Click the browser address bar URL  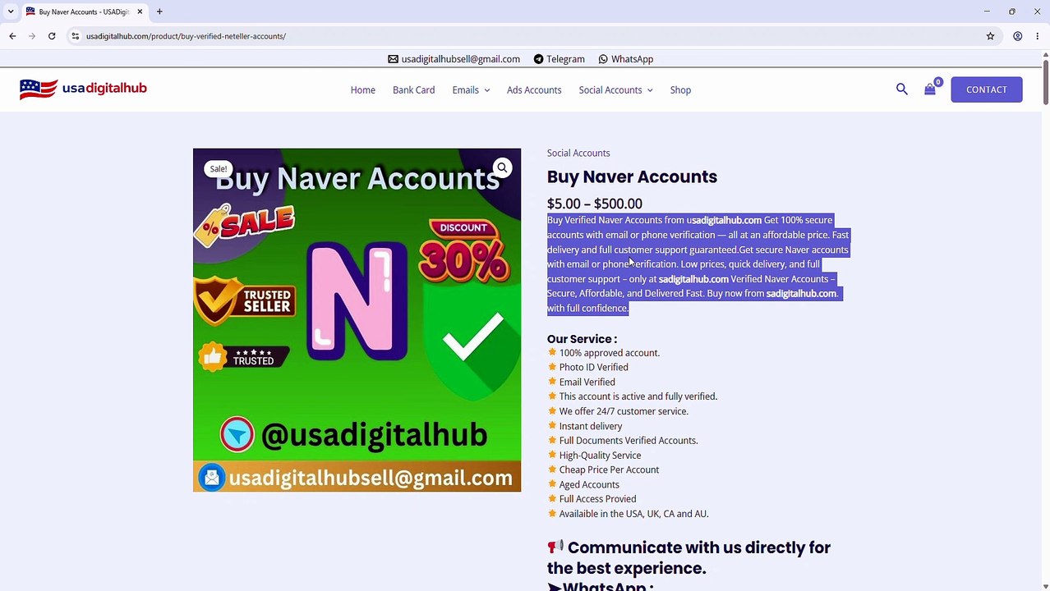186,36
